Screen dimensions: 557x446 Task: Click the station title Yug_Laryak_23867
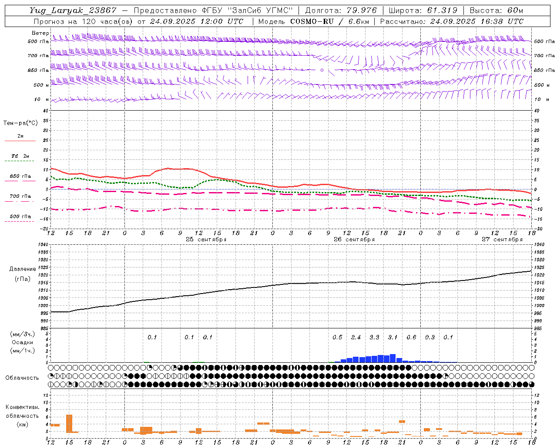(73, 10)
